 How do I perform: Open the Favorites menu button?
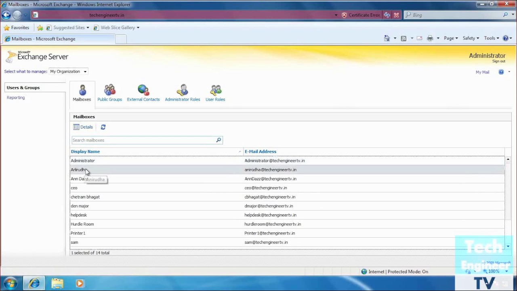pos(17,27)
